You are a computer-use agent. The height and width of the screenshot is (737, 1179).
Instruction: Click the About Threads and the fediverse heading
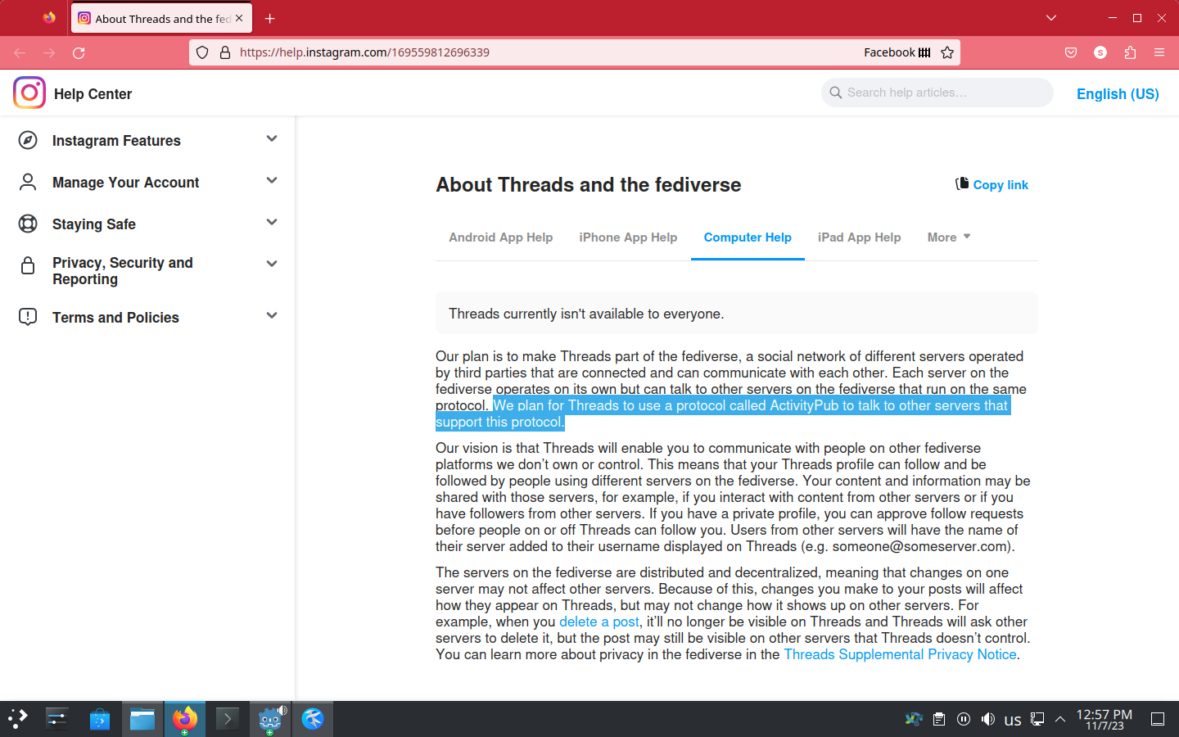pos(588,185)
